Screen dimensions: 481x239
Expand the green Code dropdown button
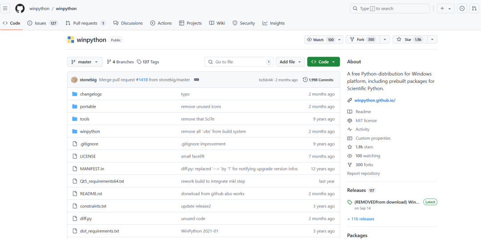323,62
